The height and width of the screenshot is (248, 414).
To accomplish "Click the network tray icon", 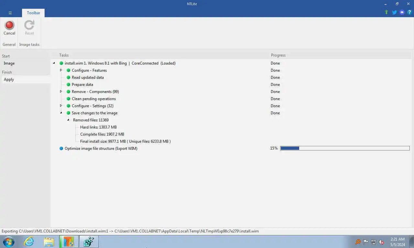I will coord(373,242).
